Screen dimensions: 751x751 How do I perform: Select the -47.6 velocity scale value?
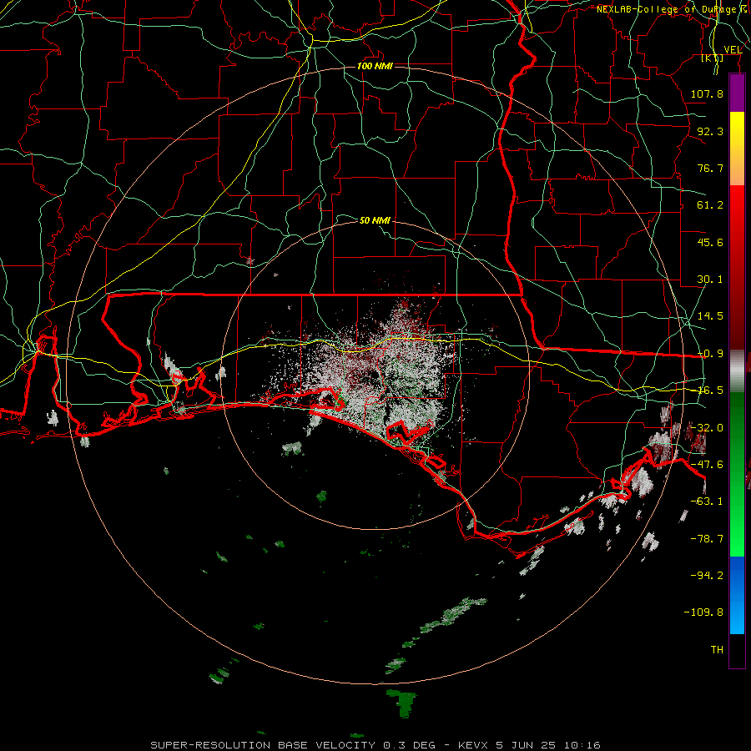coord(707,465)
